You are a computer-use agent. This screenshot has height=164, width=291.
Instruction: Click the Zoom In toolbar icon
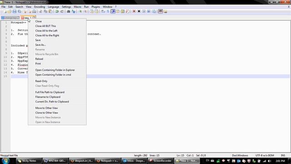coord(80,11)
